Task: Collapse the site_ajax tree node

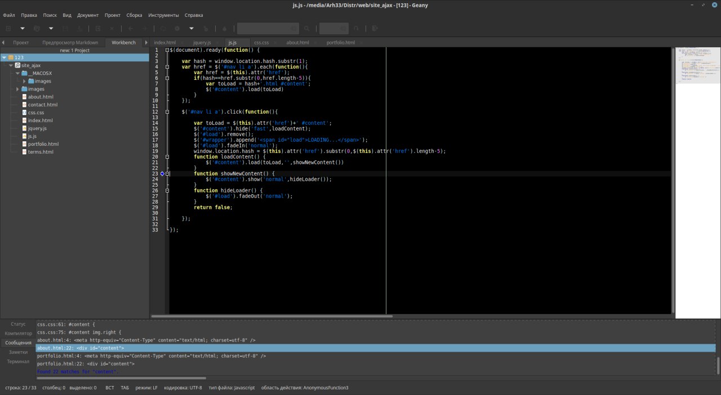Action: pyautogui.click(x=11, y=65)
